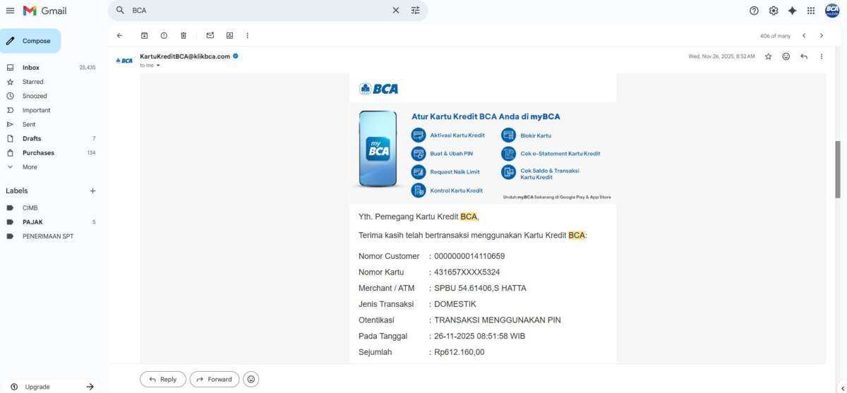Open the PAJAK label

(32, 222)
